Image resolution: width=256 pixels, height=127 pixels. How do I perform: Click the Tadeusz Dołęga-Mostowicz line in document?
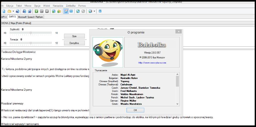coord(18,52)
